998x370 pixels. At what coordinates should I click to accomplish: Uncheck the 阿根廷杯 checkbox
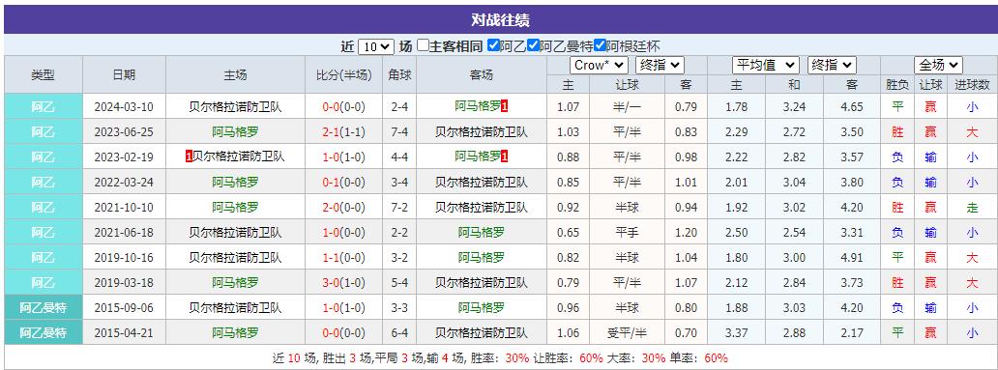pyautogui.click(x=600, y=45)
